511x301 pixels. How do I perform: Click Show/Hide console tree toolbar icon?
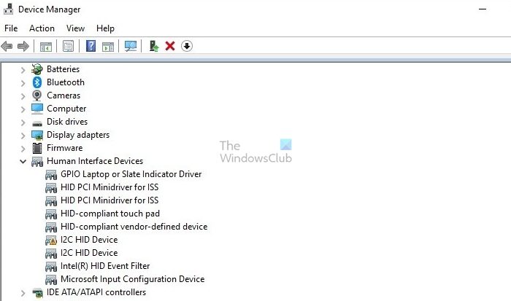[45, 47]
